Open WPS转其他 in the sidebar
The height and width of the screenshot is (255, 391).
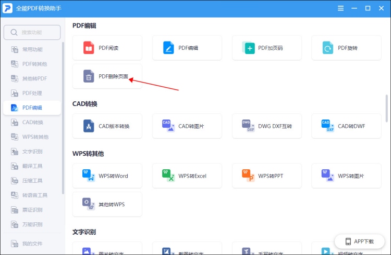[32, 137]
